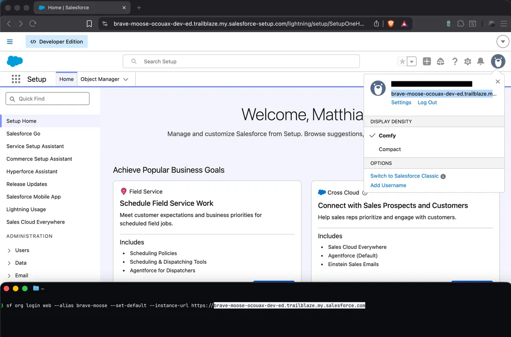Open new tab with plus button
The image size is (511, 337).
(x=139, y=8)
